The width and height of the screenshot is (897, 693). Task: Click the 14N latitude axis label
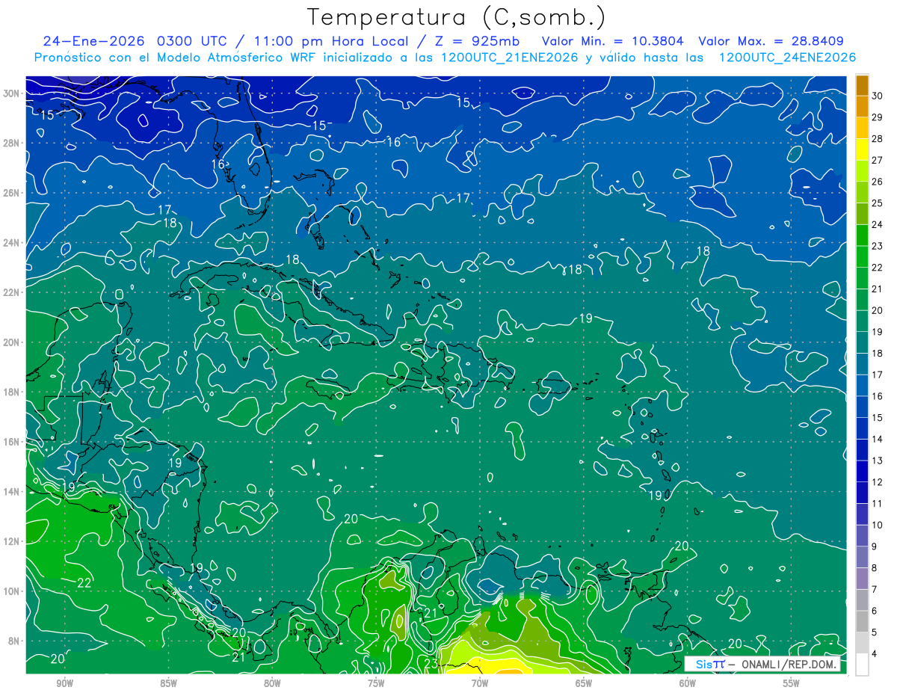(12, 491)
